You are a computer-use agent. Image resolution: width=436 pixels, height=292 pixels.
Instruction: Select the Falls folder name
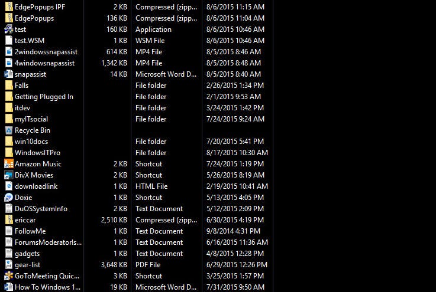22,86
